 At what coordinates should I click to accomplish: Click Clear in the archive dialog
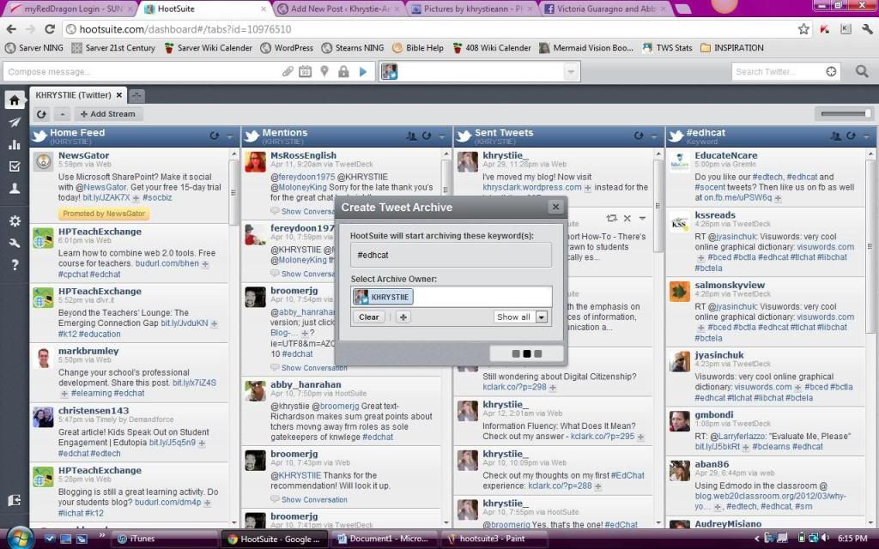tap(369, 317)
